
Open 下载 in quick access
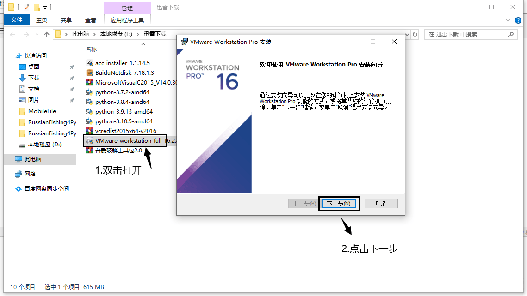(34, 78)
